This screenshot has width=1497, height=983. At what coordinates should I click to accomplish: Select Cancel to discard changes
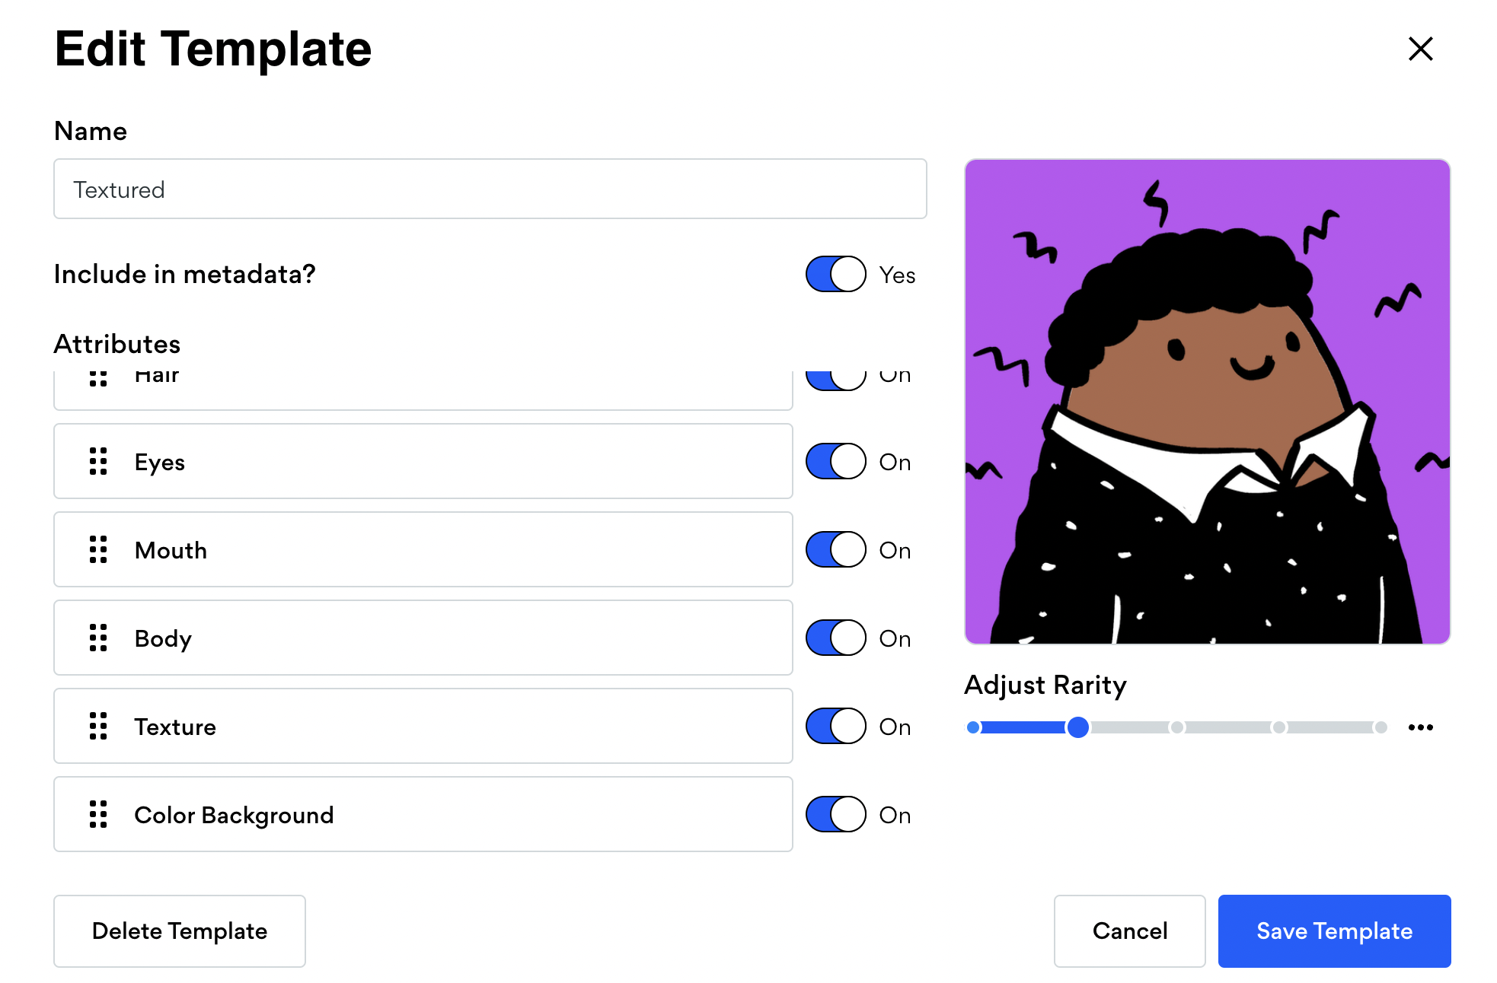(1129, 931)
